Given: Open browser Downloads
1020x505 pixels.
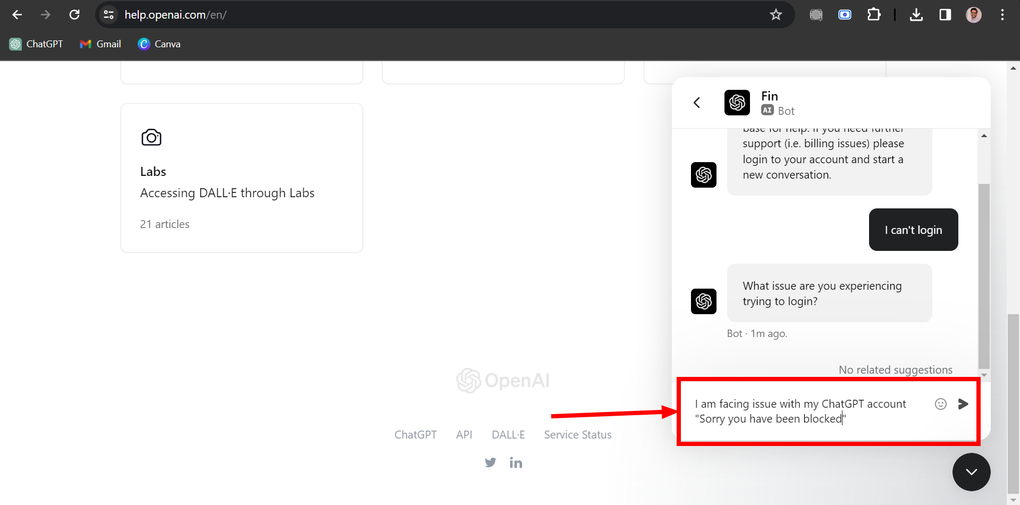Looking at the screenshot, I should tap(916, 15).
